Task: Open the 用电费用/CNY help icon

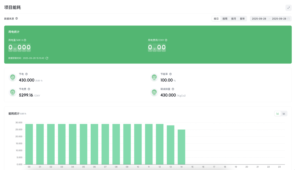Action: (x=166, y=40)
